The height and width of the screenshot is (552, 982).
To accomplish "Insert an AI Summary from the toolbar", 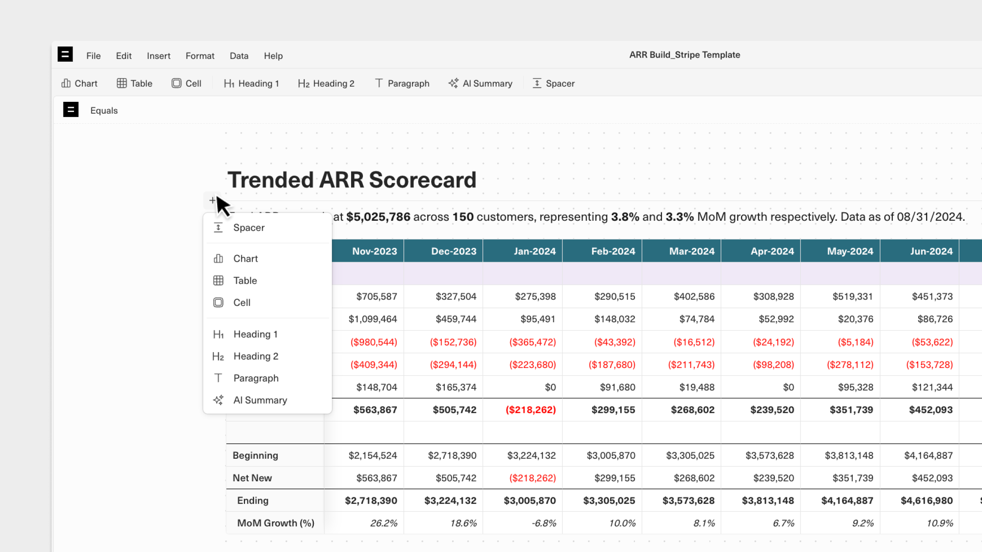I will tap(480, 83).
